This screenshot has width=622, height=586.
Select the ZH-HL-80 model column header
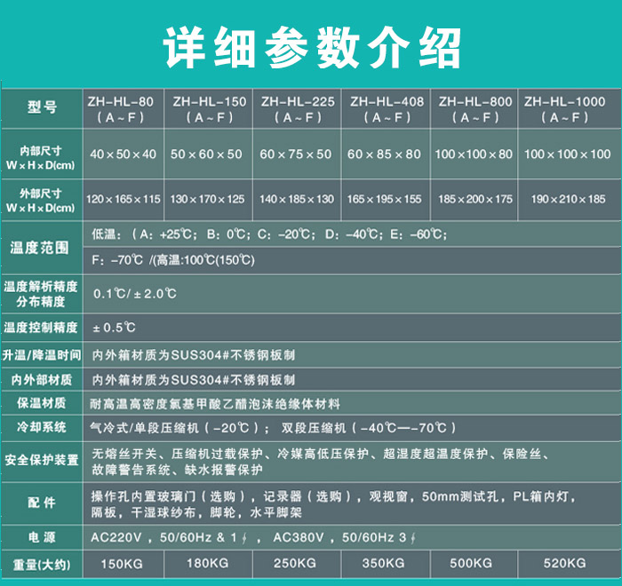click(x=123, y=109)
